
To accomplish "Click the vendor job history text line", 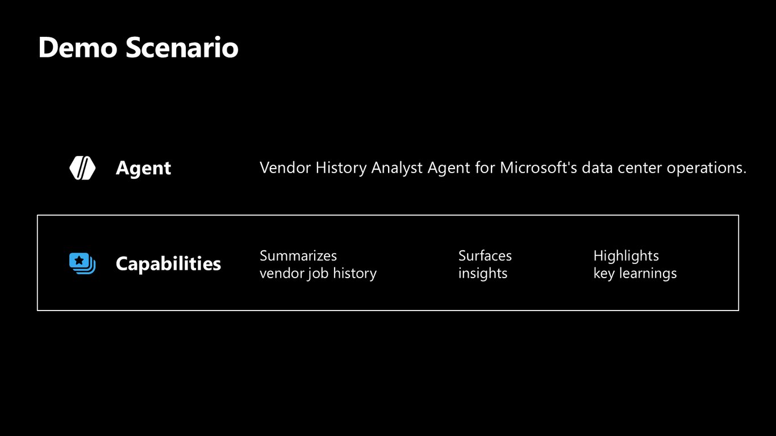I will click(x=318, y=274).
